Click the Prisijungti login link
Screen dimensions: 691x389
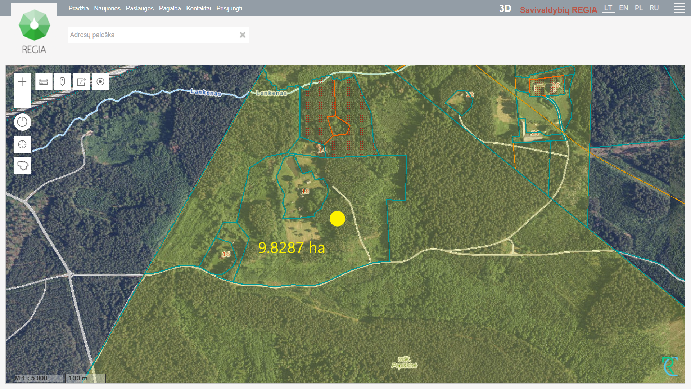tap(229, 8)
